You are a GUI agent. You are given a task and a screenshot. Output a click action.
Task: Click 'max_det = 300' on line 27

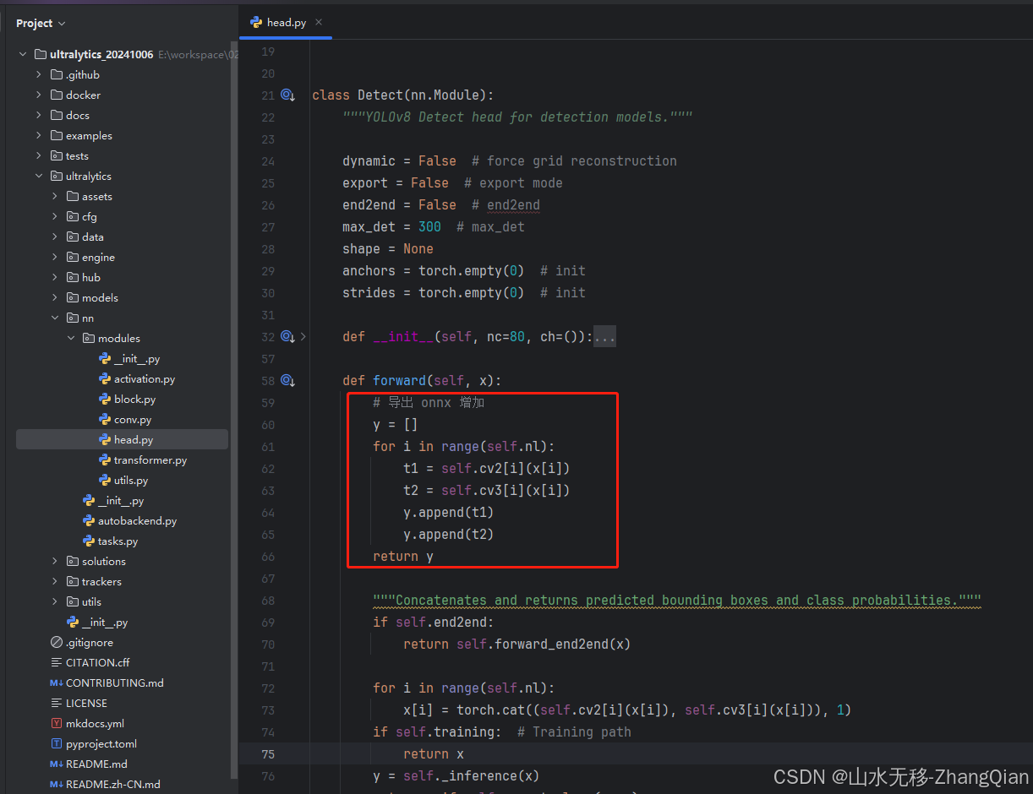[391, 226]
